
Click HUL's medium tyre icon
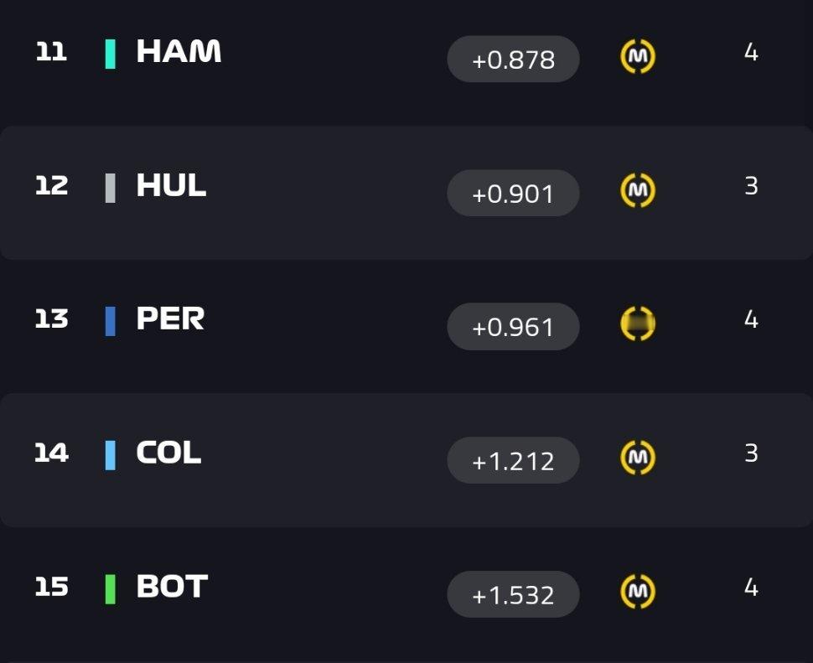coord(638,189)
